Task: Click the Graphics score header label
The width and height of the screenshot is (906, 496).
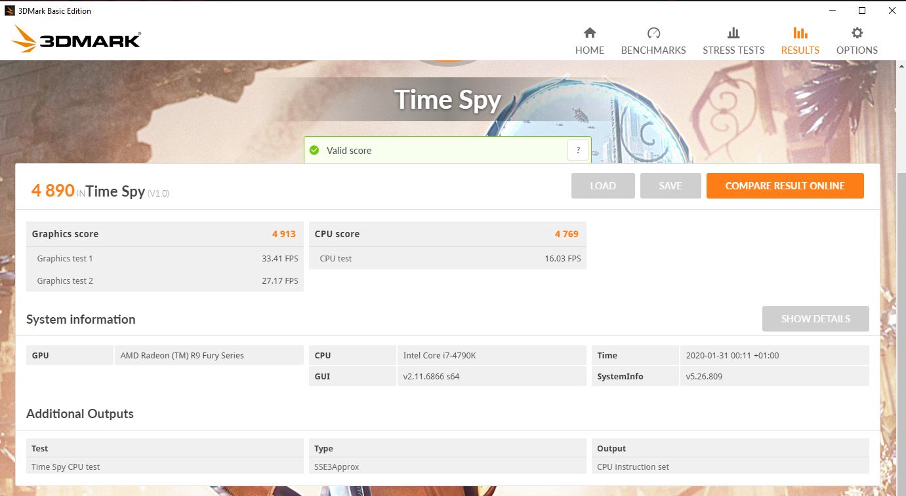Action: click(x=65, y=234)
